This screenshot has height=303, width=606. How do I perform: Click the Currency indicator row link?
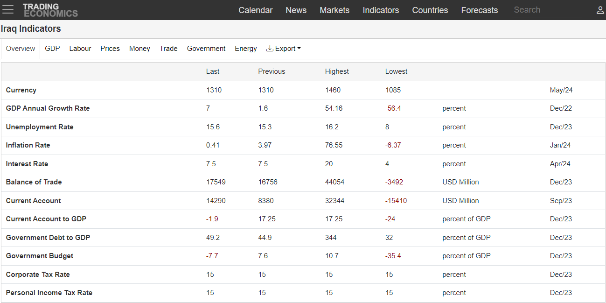[21, 90]
